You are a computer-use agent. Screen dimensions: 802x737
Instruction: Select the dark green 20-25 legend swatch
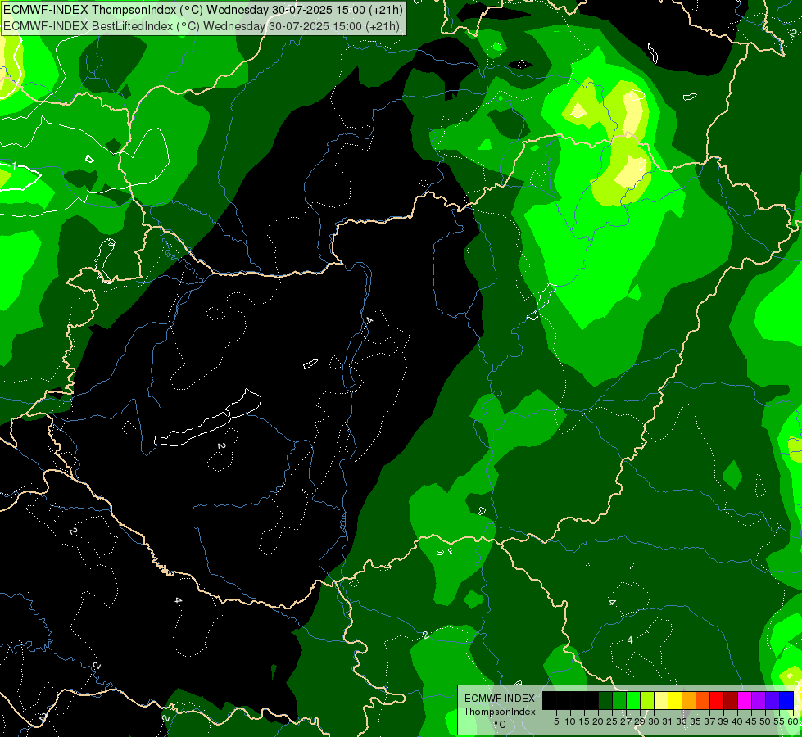pyautogui.click(x=605, y=700)
